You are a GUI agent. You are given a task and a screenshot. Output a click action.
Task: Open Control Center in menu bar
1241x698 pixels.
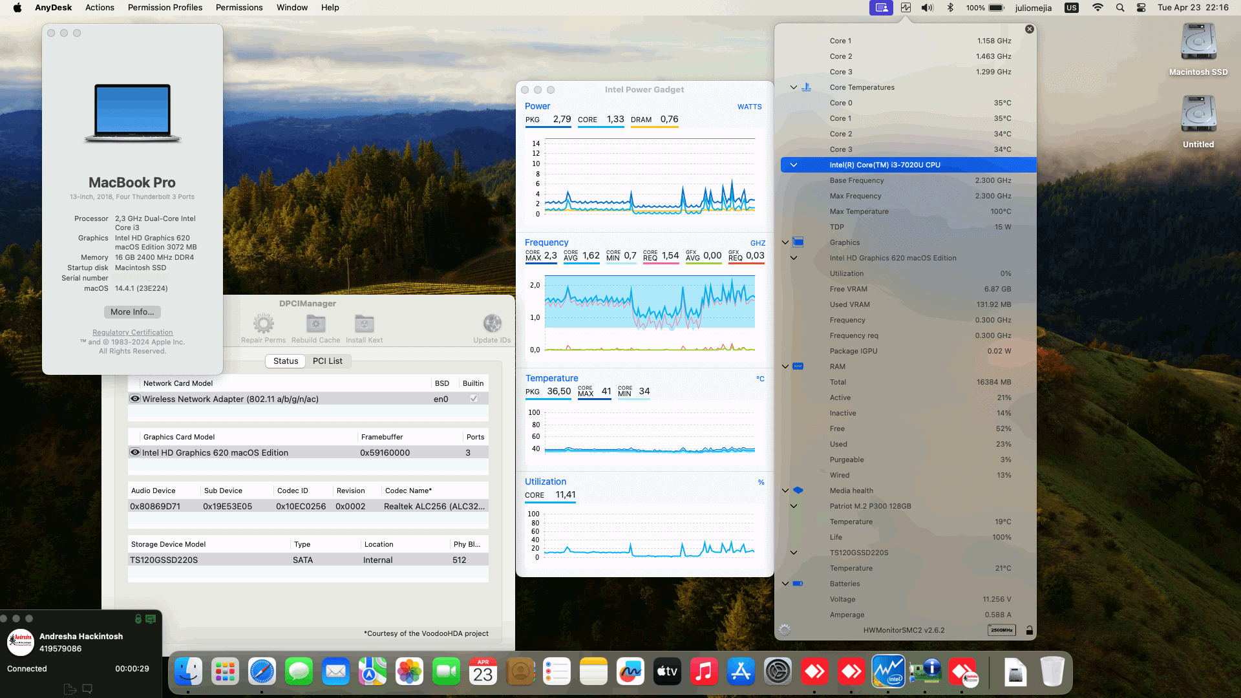pyautogui.click(x=1141, y=8)
